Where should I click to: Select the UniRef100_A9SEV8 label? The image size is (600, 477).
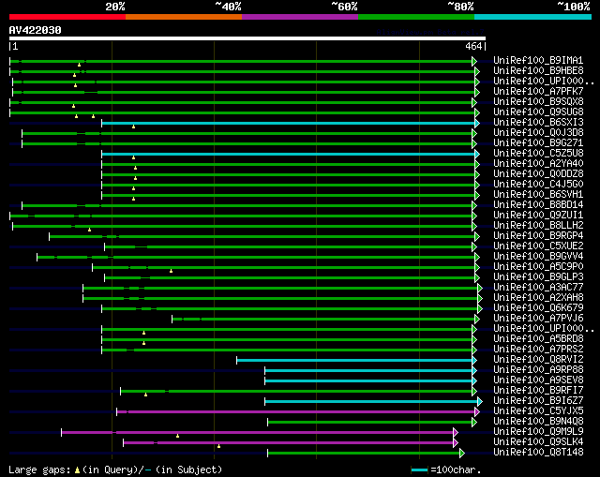click(x=538, y=380)
